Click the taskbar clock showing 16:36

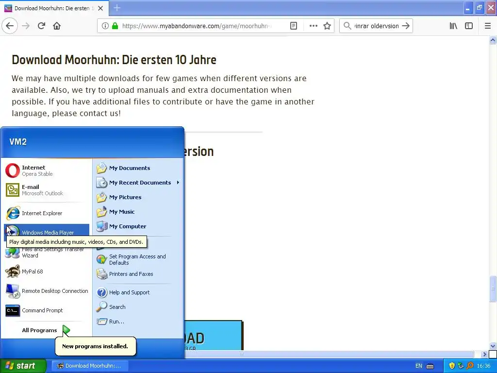click(x=483, y=366)
